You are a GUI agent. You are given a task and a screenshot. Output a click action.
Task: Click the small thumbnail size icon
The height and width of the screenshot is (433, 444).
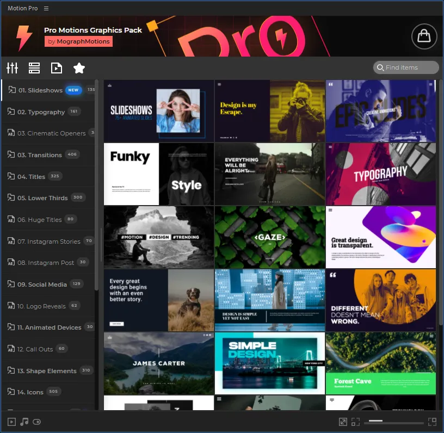(355, 422)
